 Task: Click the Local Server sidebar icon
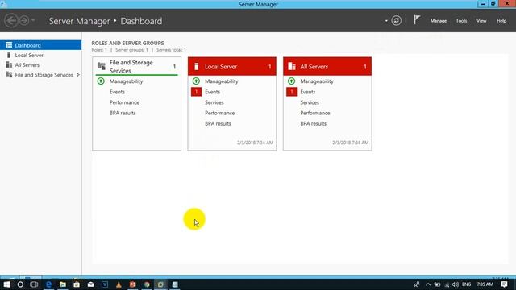point(9,55)
